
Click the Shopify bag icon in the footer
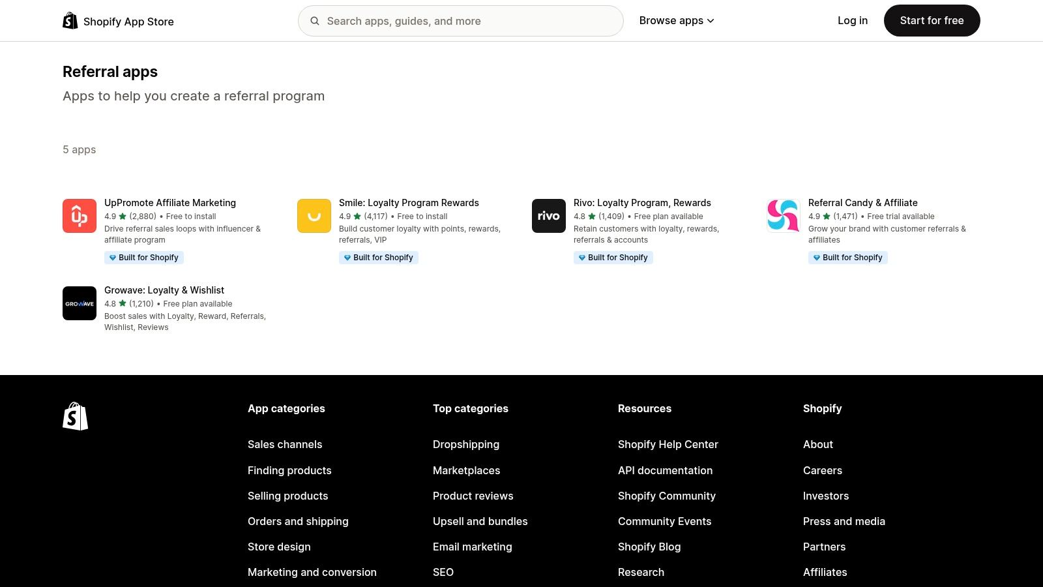coord(75,416)
